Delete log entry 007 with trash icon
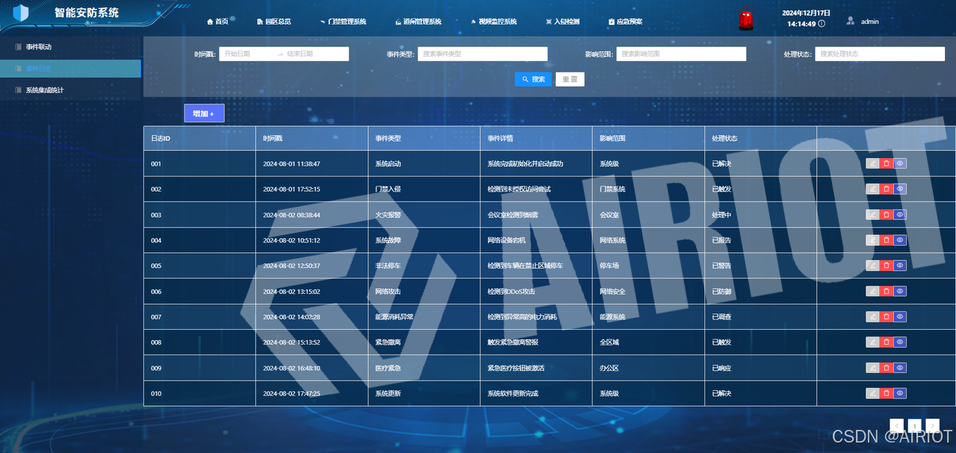This screenshot has height=453, width=956. point(886,316)
